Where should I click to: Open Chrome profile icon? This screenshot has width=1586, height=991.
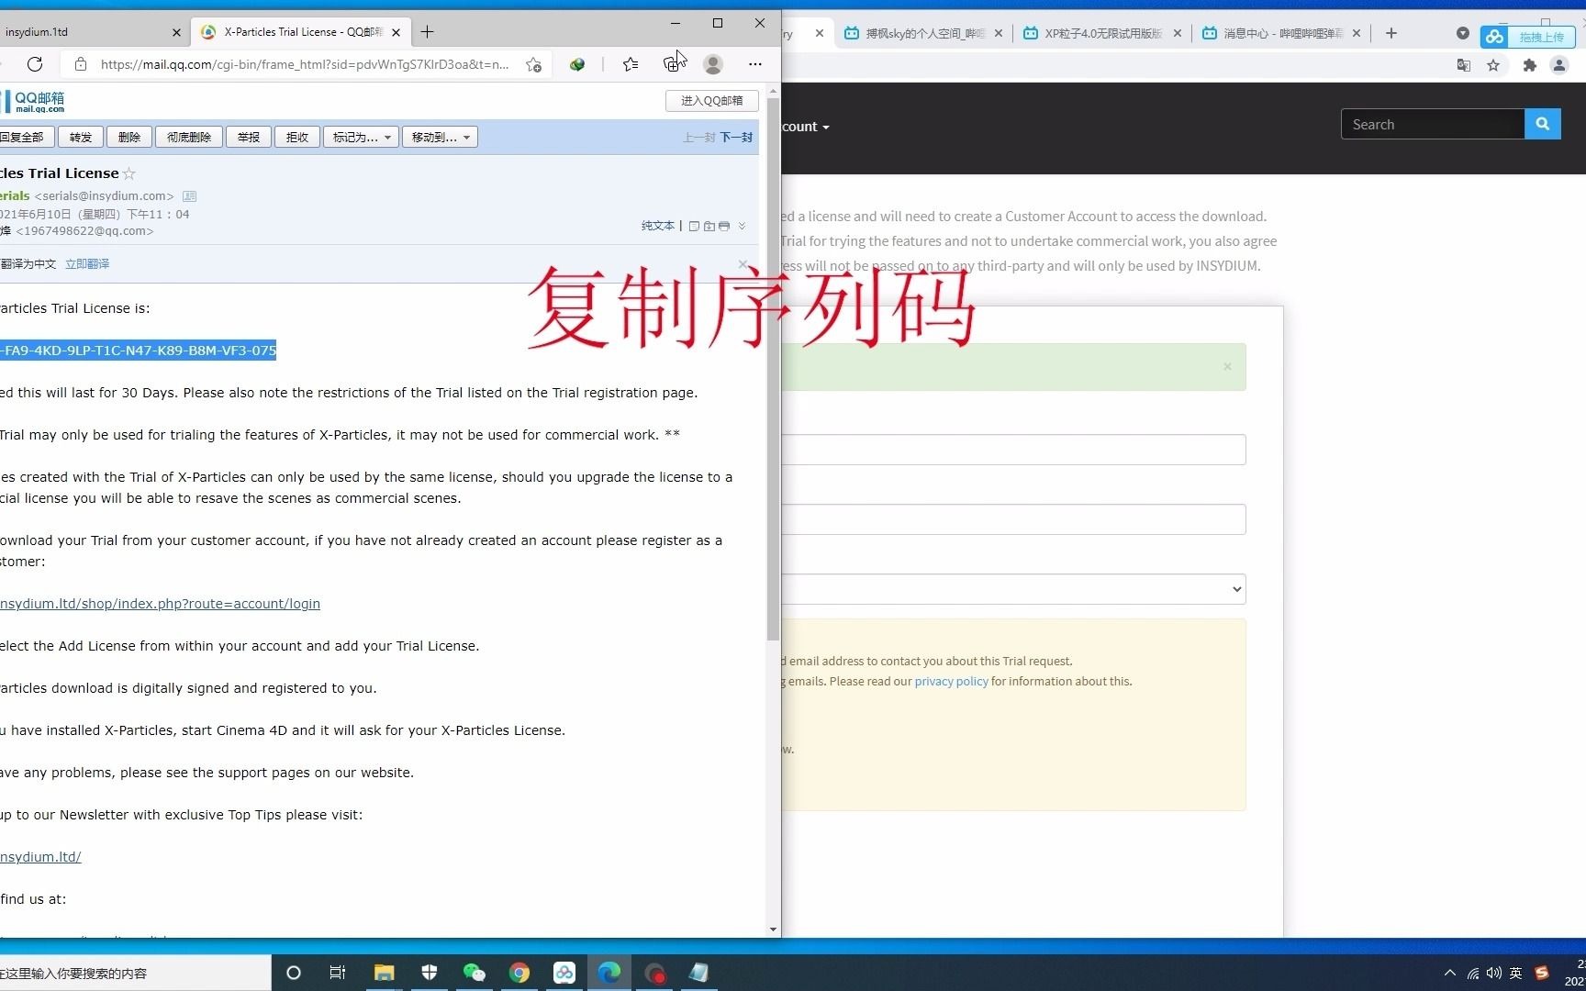click(x=1558, y=65)
